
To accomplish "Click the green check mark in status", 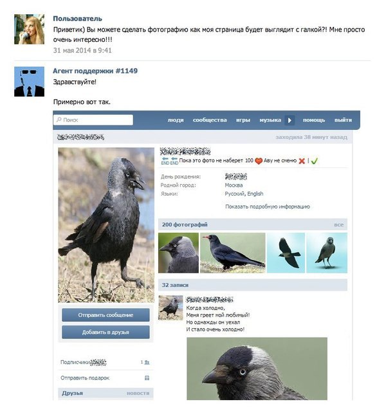I will pos(315,161).
